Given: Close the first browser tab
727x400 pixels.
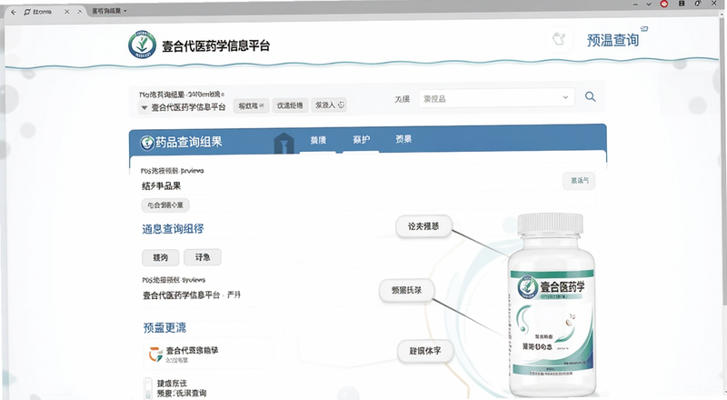Looking at the screenshot, I should (66, 12).
